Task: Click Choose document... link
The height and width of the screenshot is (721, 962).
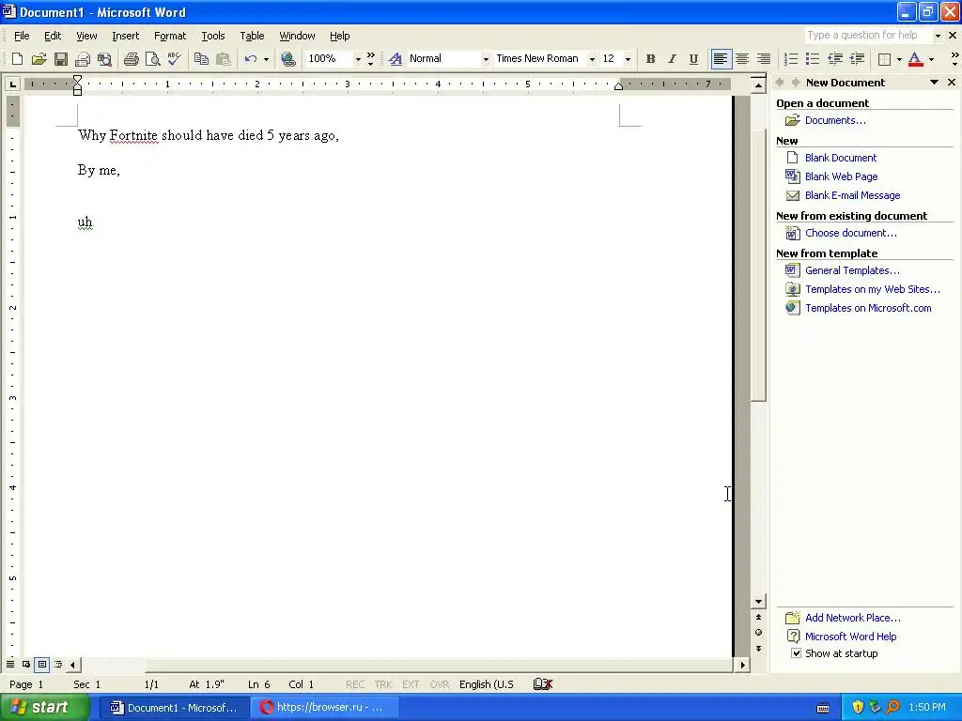Action: pyautogui.click(x=851, y=233)
